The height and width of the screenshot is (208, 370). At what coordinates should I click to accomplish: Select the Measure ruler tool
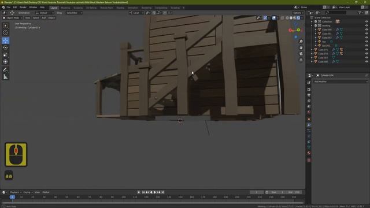coord(5,77)
